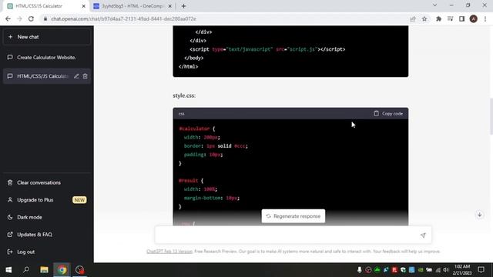Click the style.css: label text
Screen dimensions: 493x277
[184, 95]
